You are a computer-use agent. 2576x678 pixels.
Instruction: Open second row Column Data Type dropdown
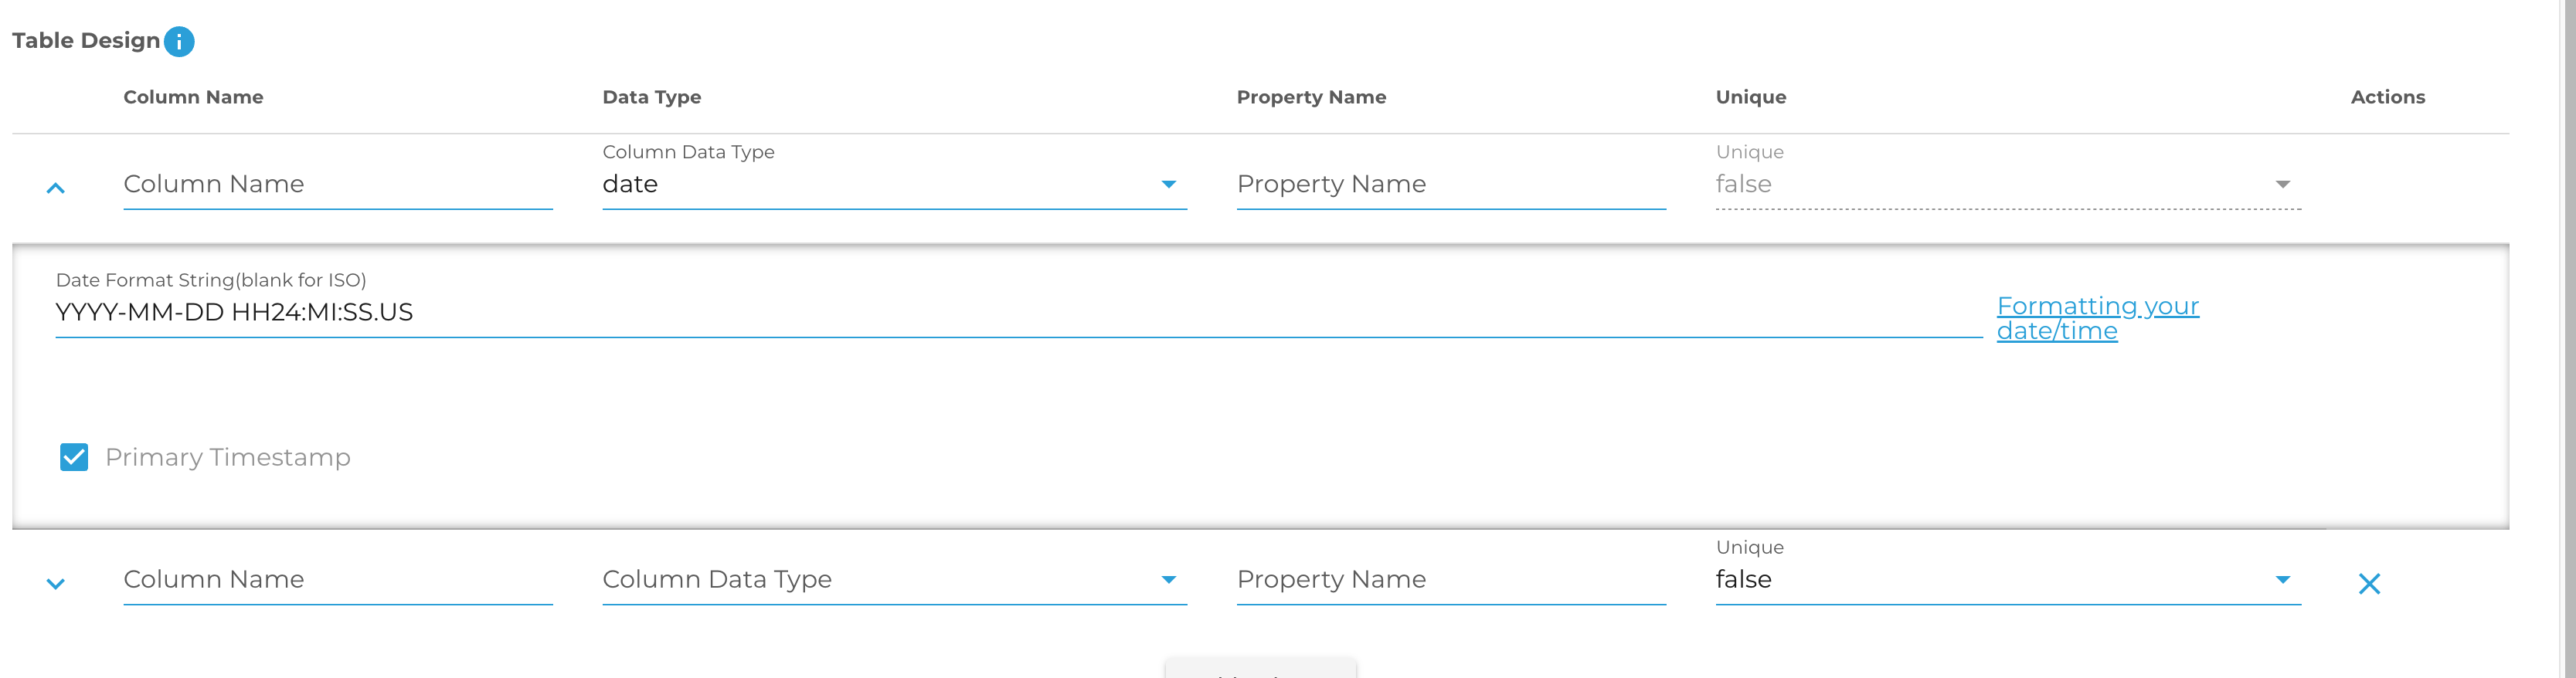pos(893,579)
